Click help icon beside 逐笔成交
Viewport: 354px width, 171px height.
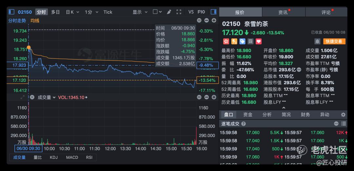click(x=243, y=123)
